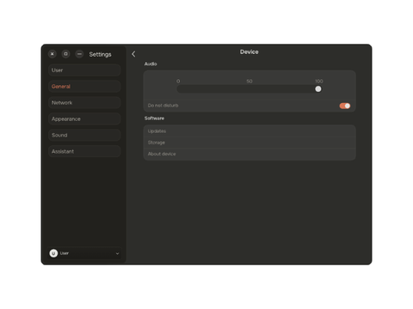This screenshot has width=413, height=309.
Task: Click the Device page title
Action: (x=249, y=51)
